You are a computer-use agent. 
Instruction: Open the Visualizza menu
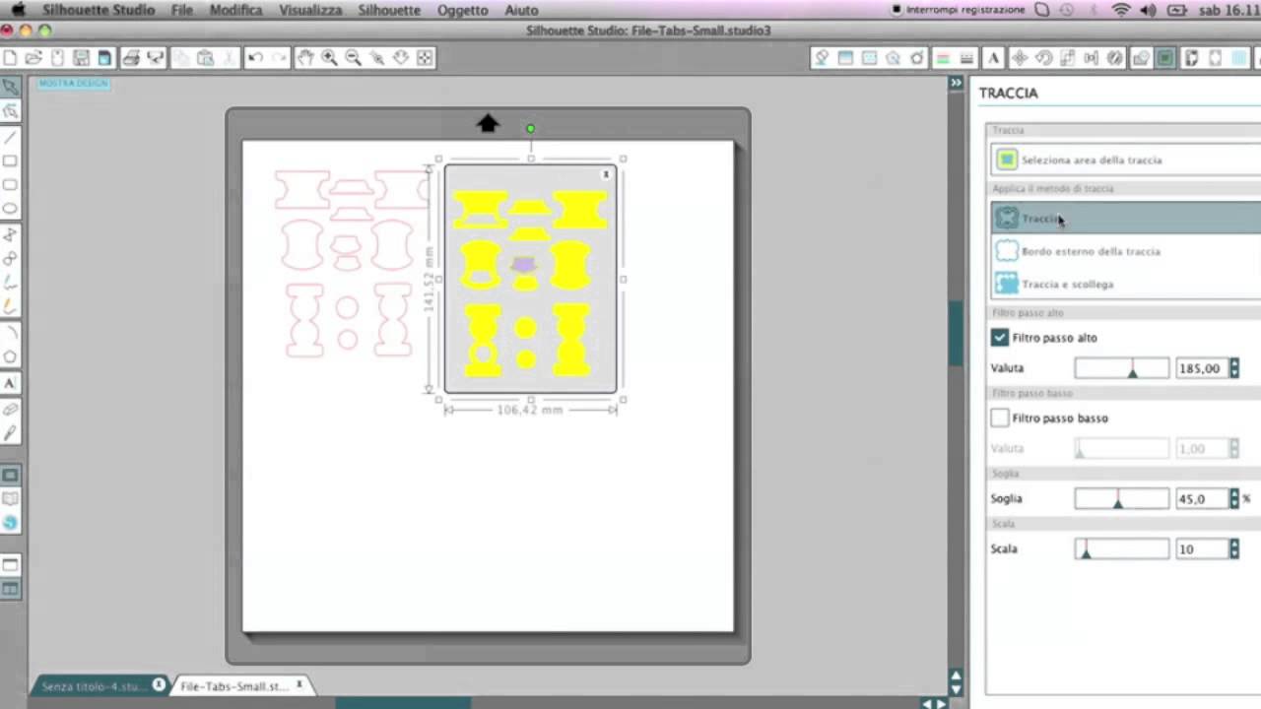click(310, 10)
